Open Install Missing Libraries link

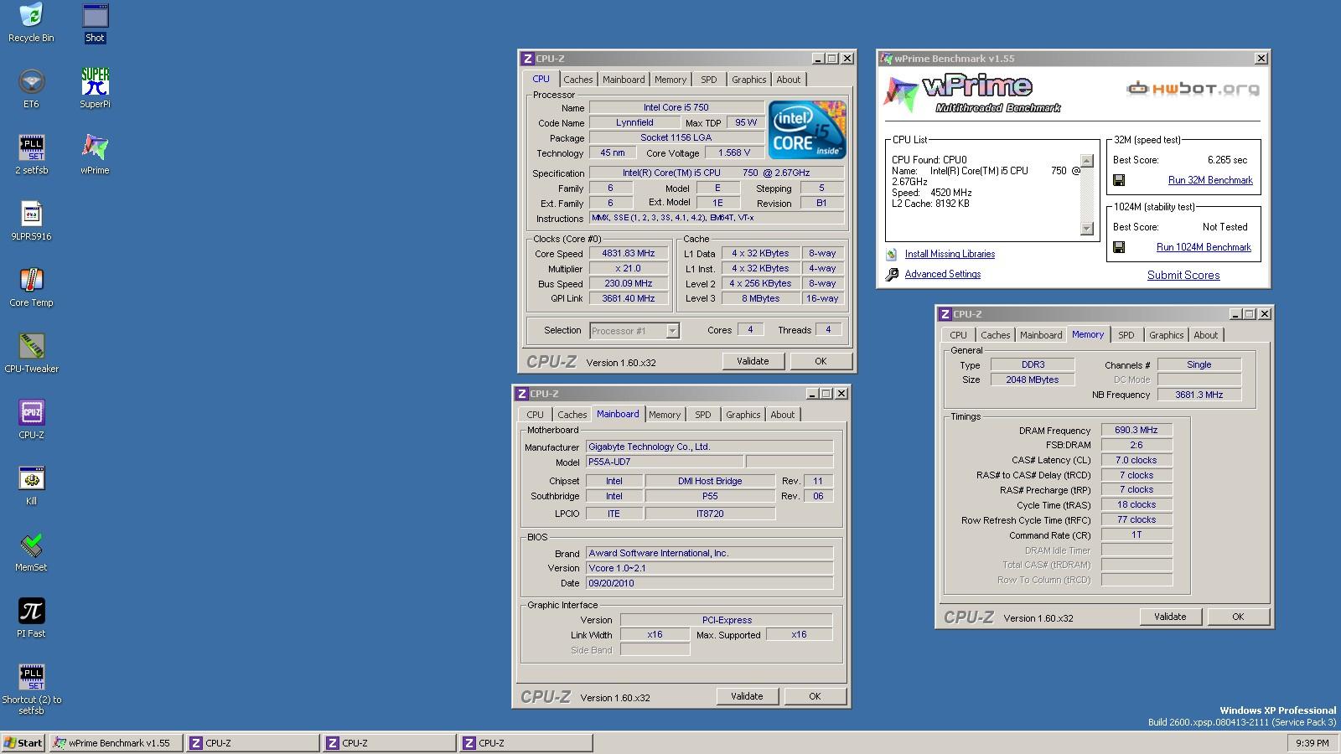tap(950, 254)
